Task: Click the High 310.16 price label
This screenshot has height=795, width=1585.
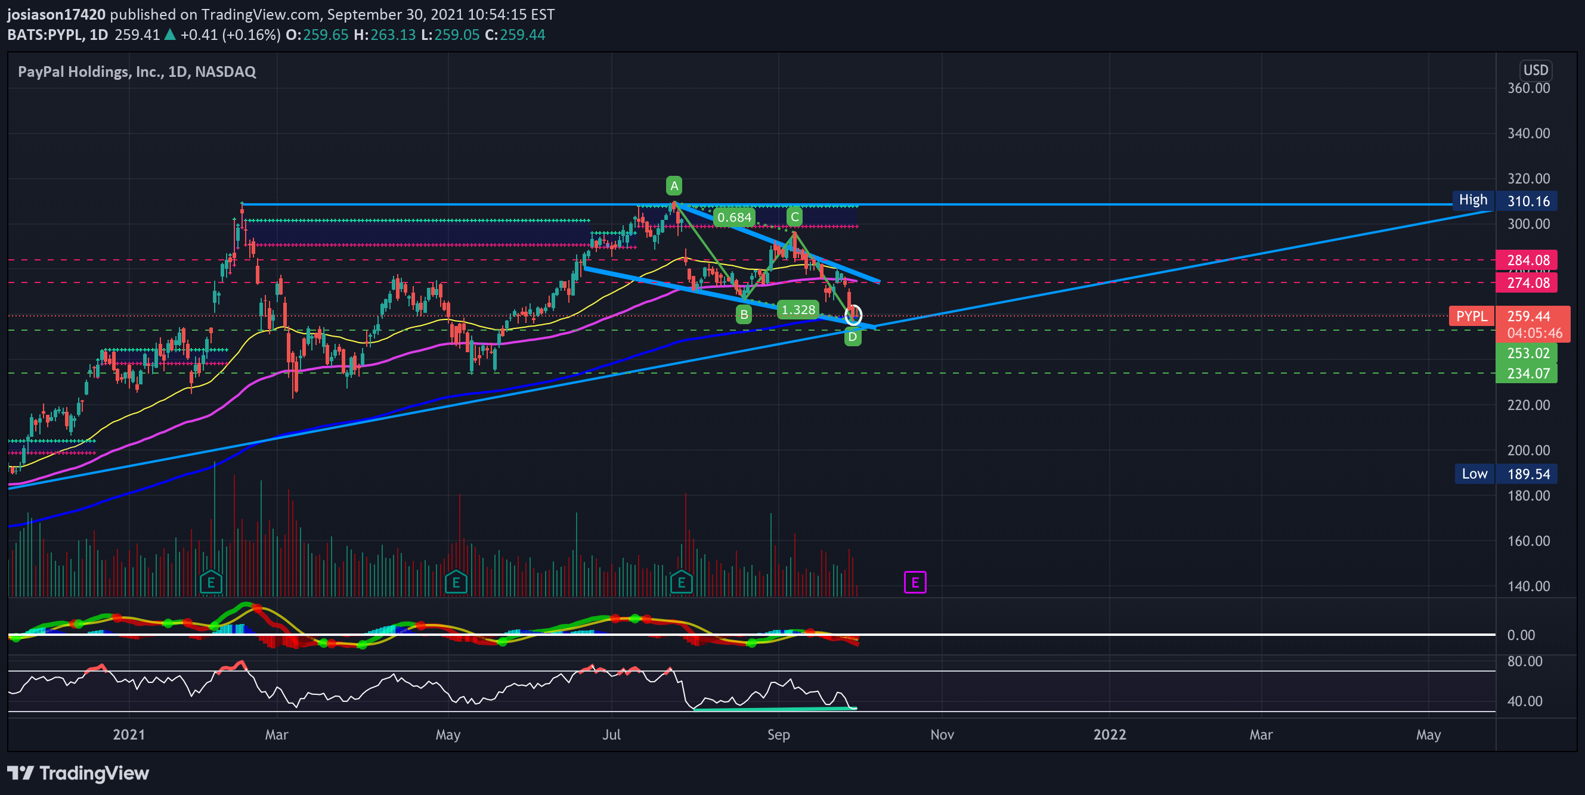Action: click(1506, 200)
